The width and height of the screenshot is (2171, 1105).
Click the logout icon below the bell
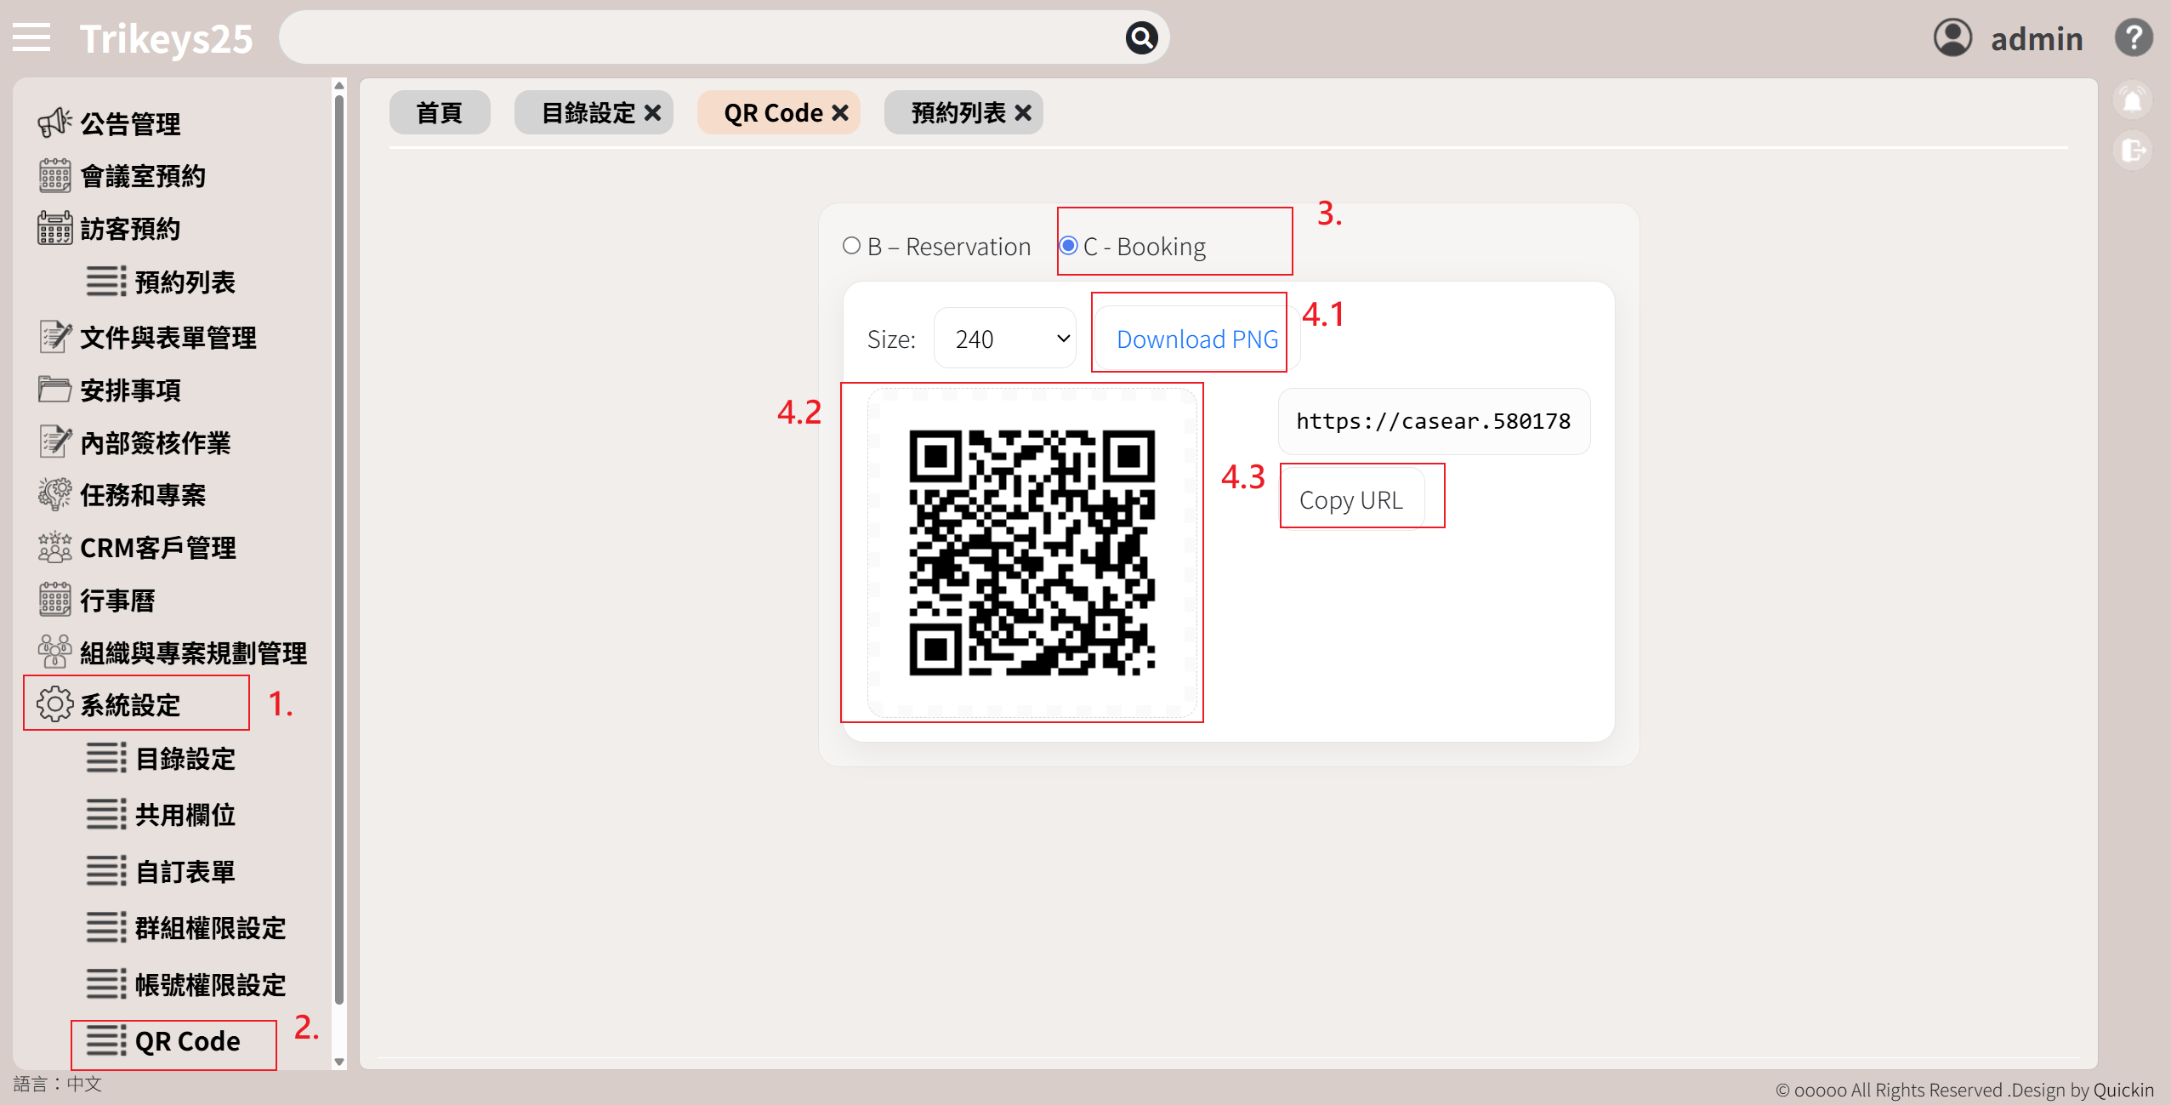(x=2132, y=151)
